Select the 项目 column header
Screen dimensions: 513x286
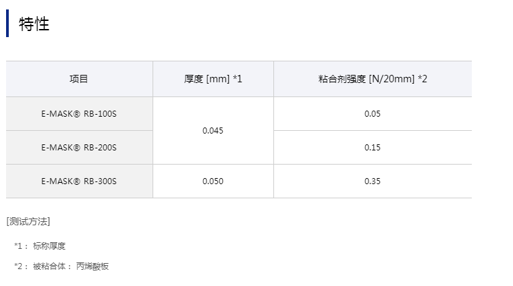click(79, 79)
